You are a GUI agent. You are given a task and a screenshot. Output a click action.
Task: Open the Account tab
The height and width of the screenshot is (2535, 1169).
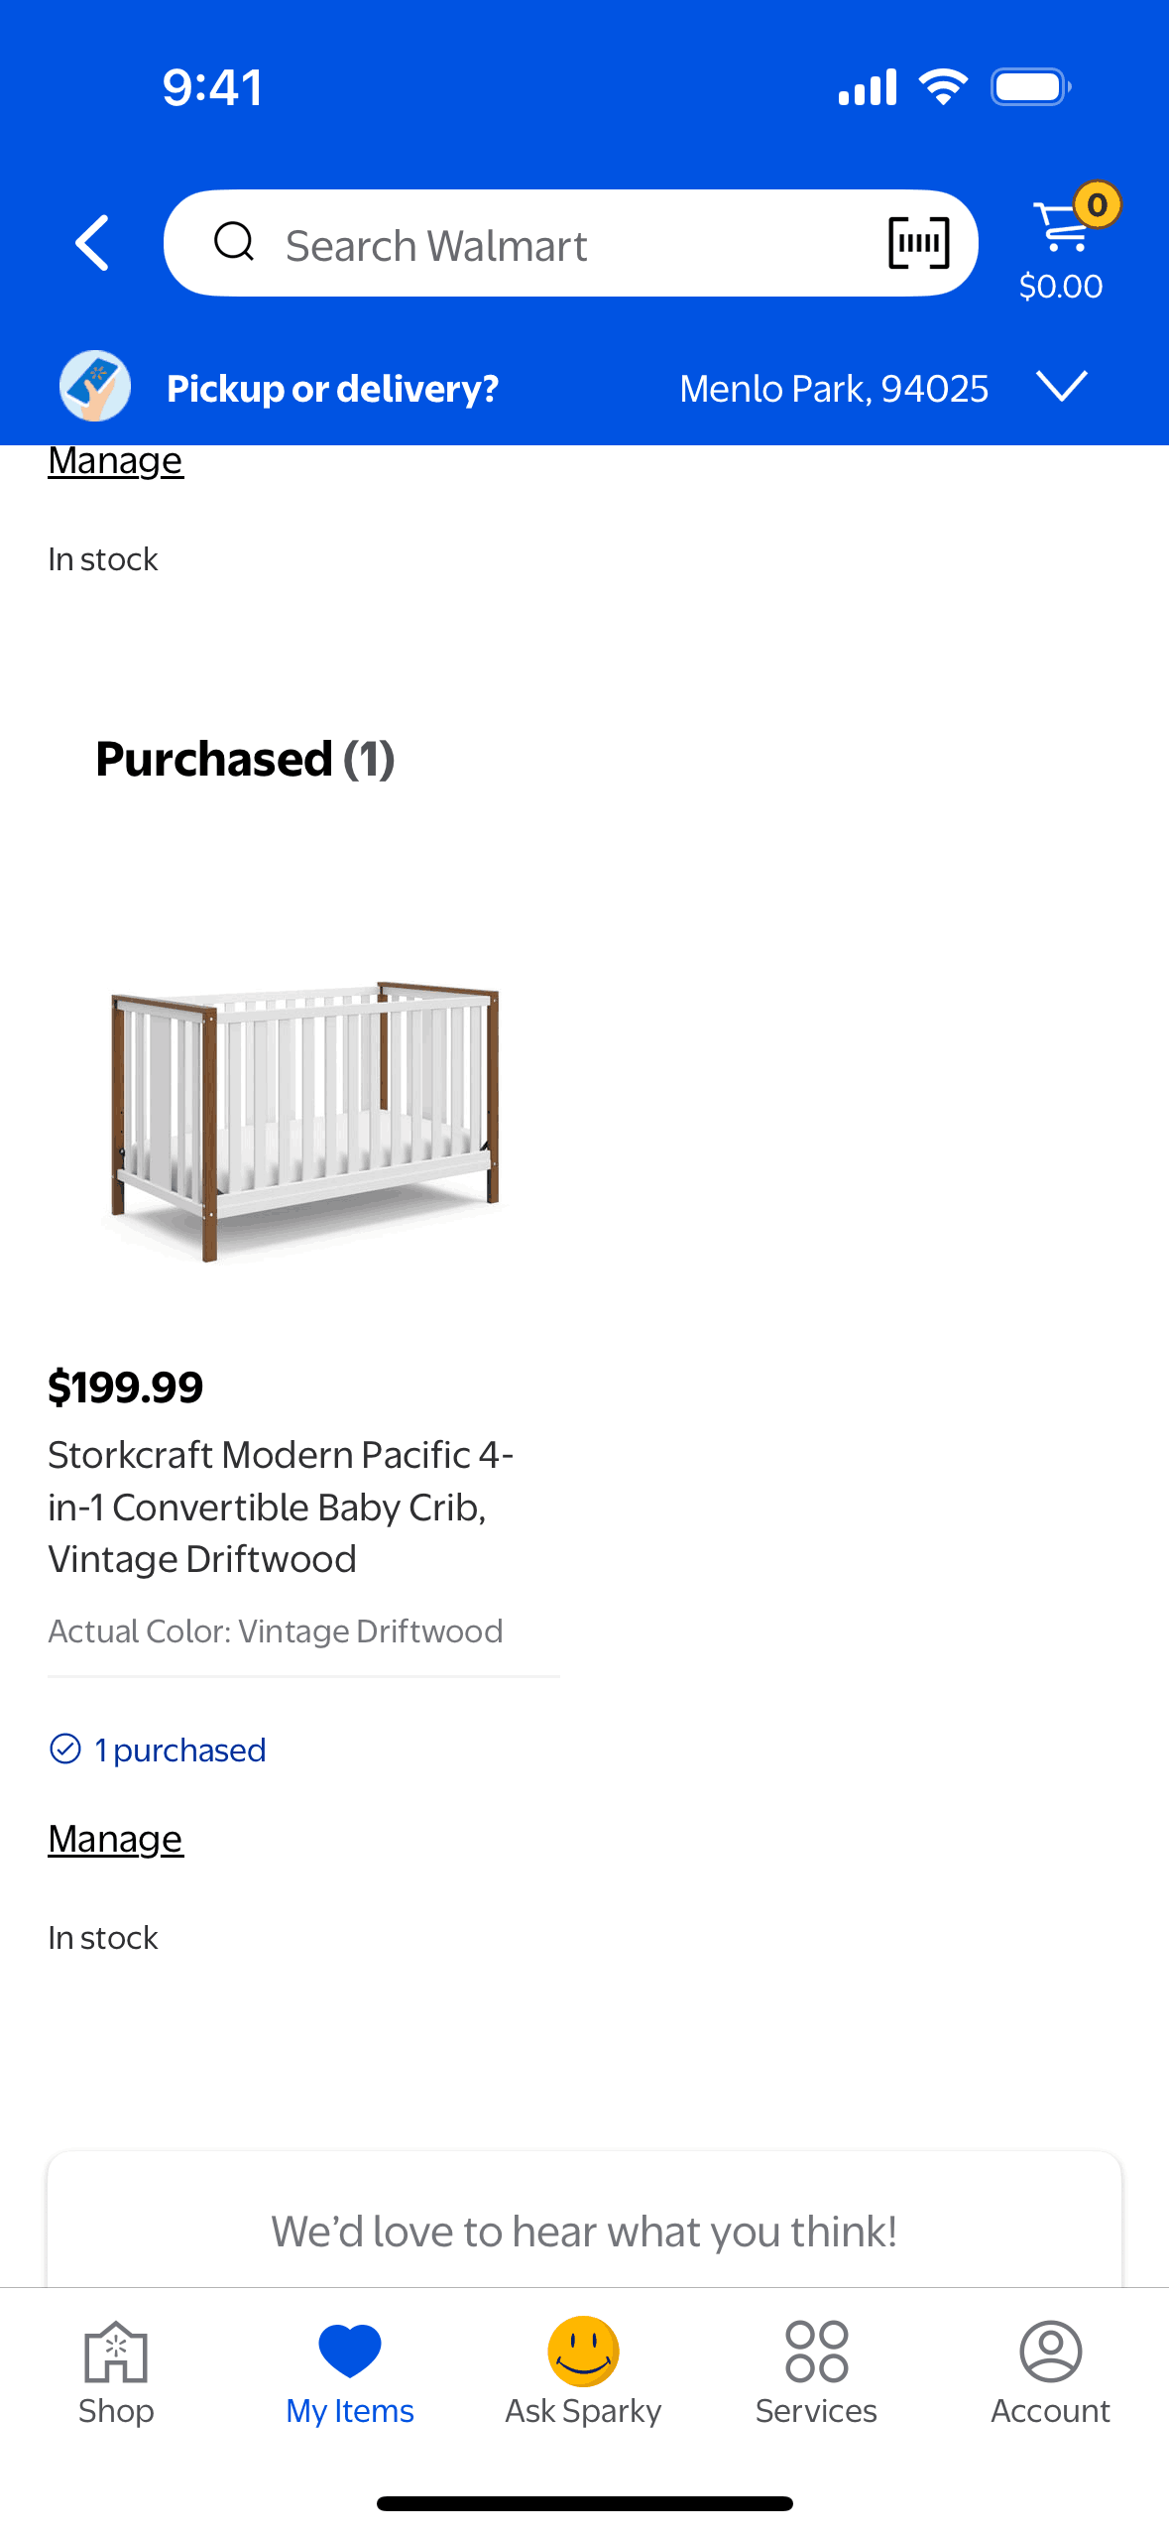click(1050, 2372)
